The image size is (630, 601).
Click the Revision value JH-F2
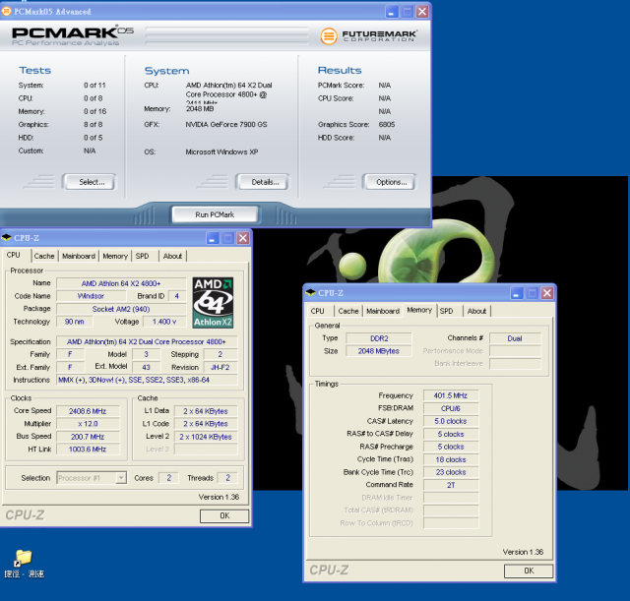[220, 367]
